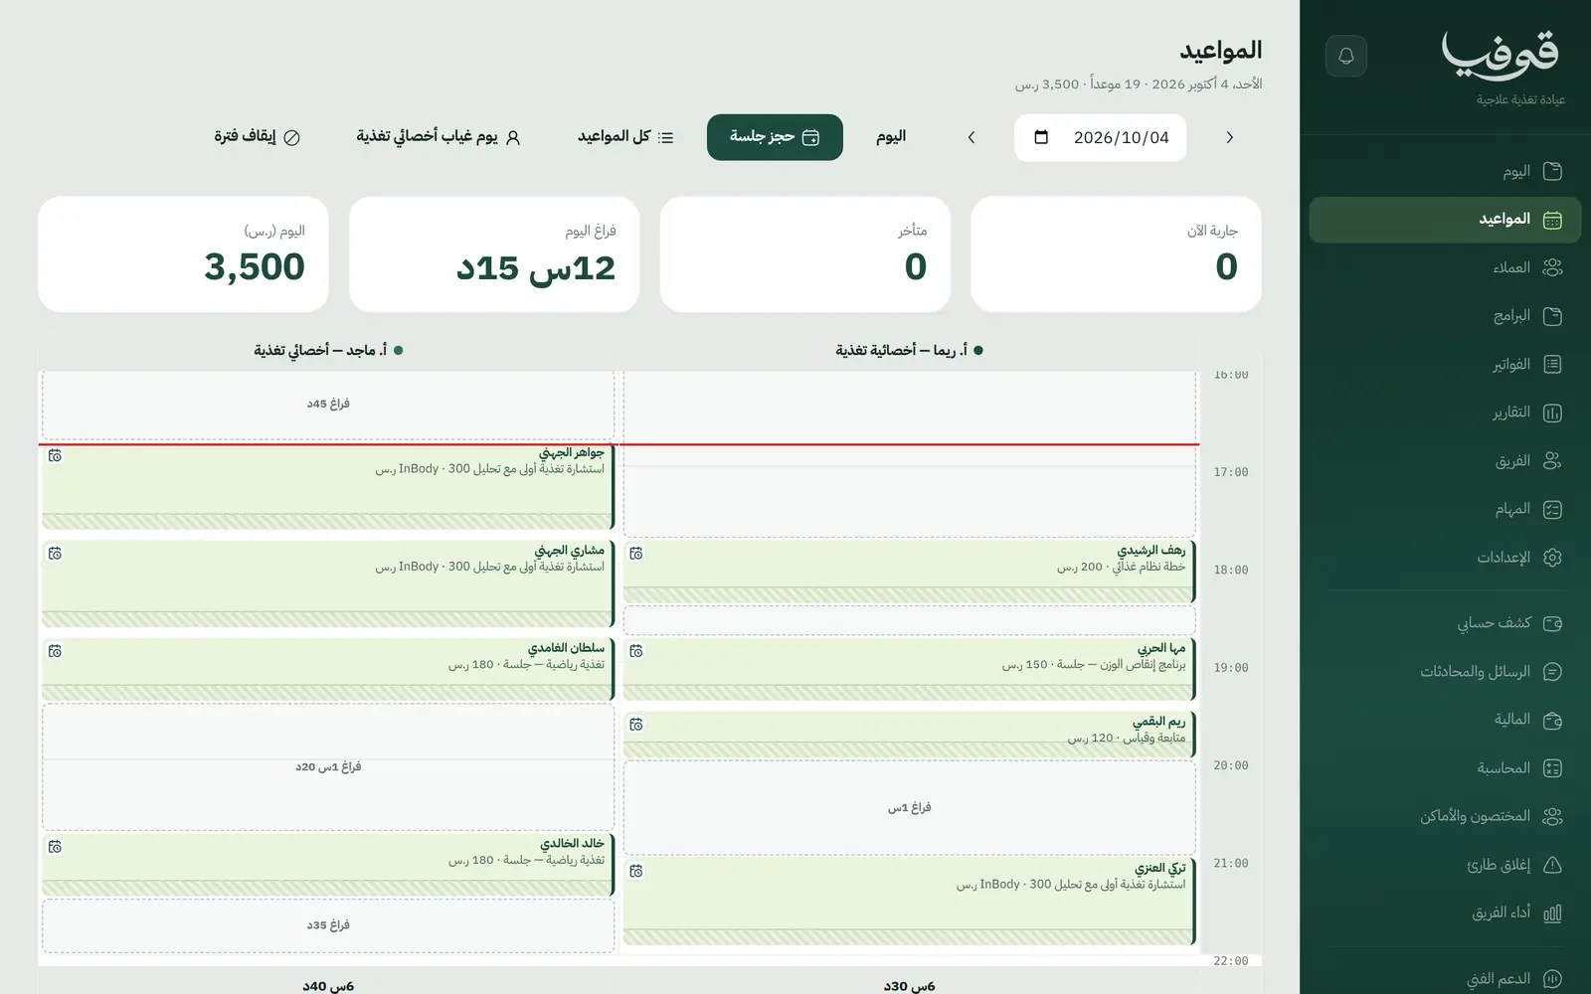Open المحاسبة in the sidebar
Image resolution: width=1591 pixels, height=994 pixels.
click(x=1445, y=768)
